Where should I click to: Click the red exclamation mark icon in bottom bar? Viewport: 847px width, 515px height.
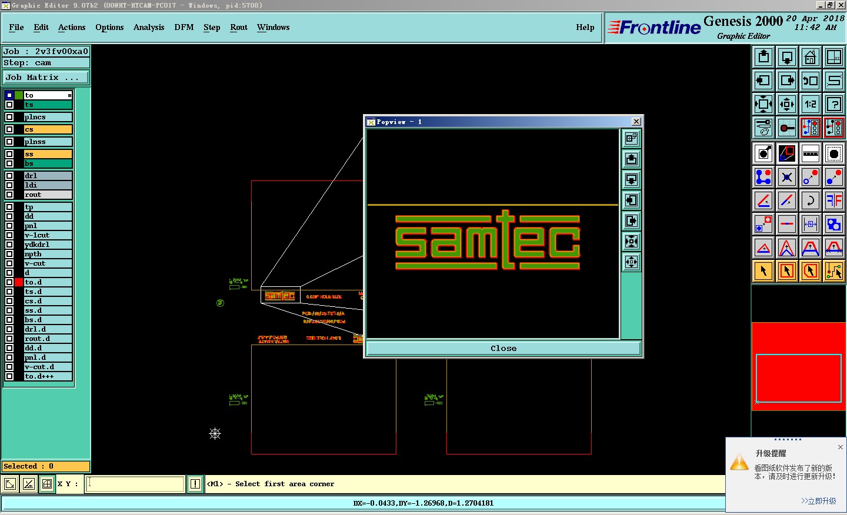195,484
